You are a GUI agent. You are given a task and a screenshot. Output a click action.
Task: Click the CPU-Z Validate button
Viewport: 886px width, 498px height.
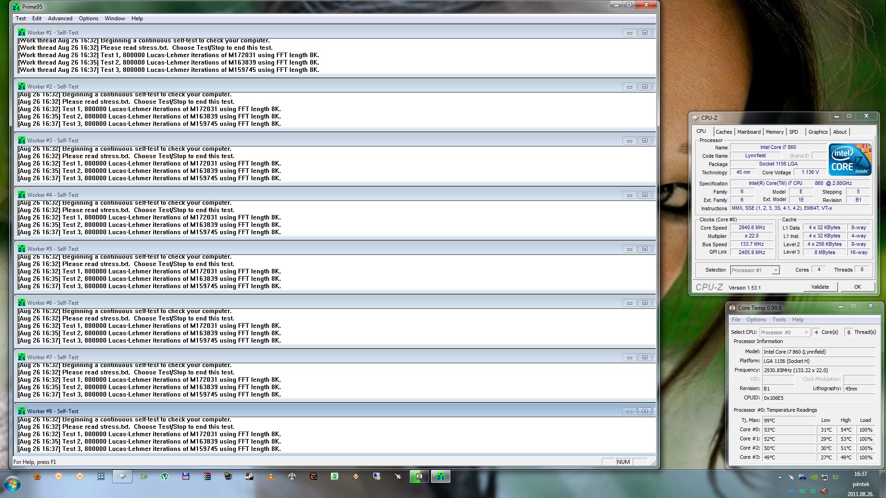tap(820, 287)
